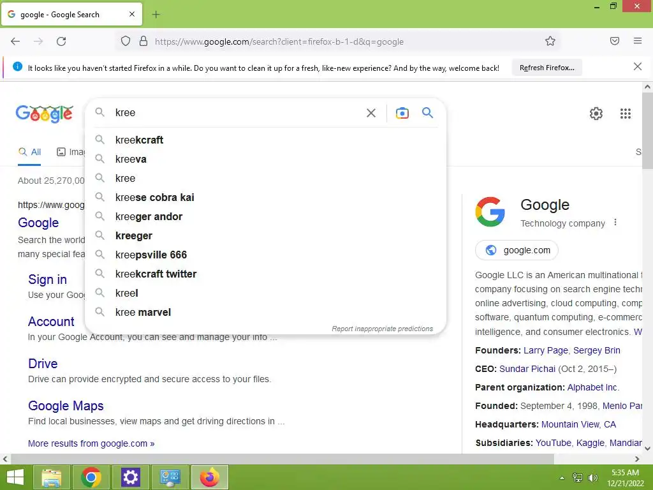This screenshot has width=653, height=490.
Task: Open the Windows Start menu
Action: tap(15, 477)
